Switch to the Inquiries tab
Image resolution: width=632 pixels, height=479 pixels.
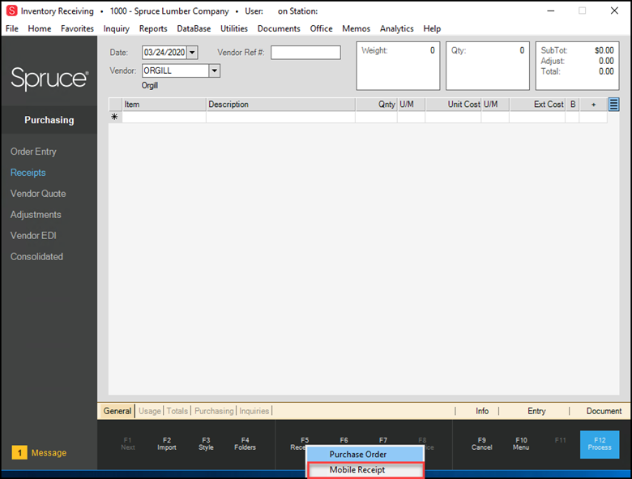point(254,411)
